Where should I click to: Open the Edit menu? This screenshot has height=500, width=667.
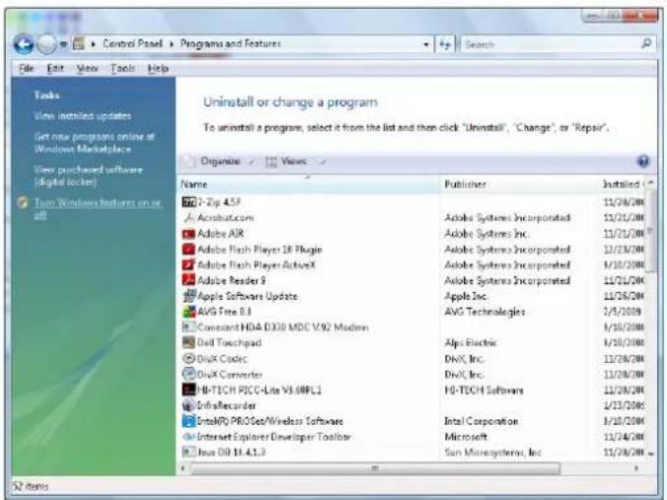(55, 68)
